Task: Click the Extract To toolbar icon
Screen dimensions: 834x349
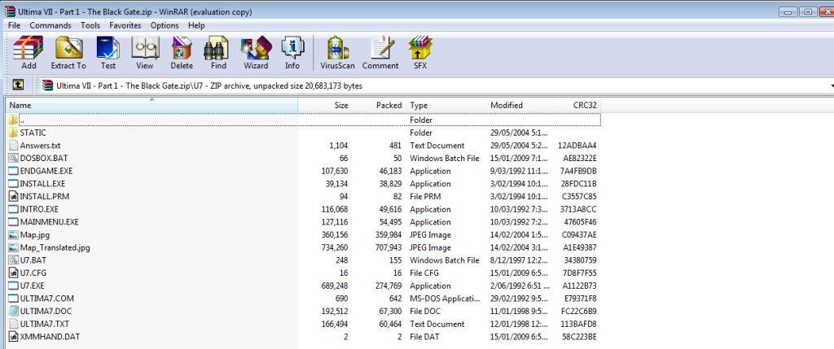Action: (x=68, y=53)
